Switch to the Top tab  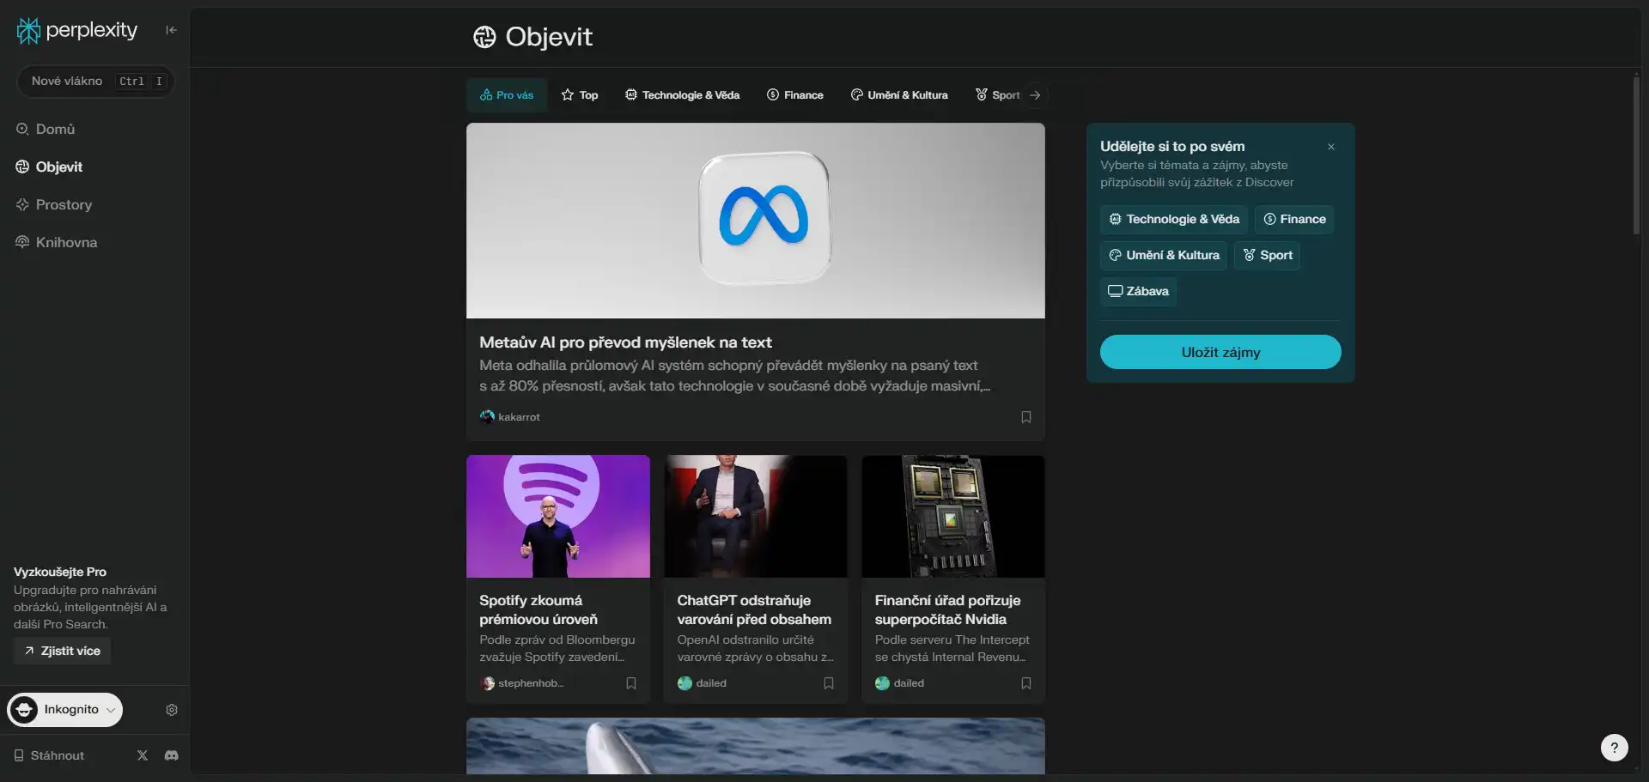click(580, 95)
